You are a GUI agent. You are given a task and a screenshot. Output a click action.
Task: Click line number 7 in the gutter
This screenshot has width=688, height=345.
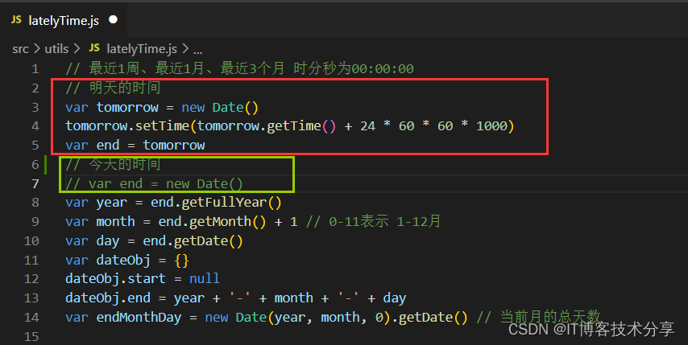click(x=35, y=184)
